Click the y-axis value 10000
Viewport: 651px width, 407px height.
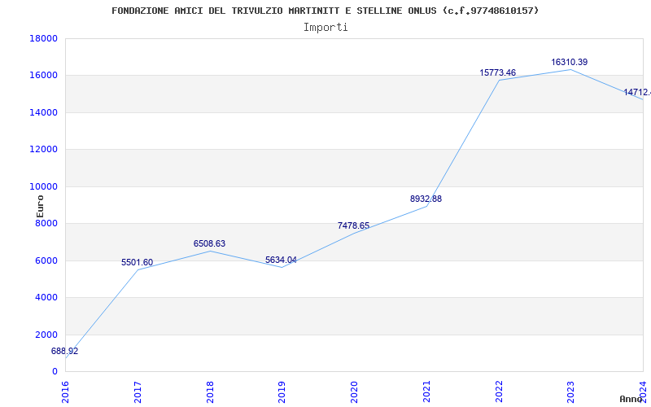pos(44,187)
